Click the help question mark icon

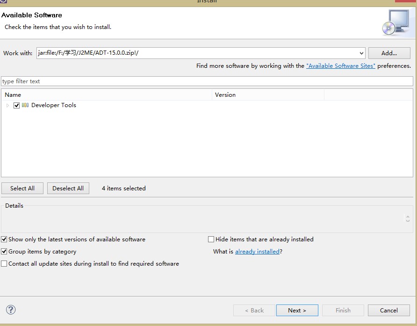[11, 310]
